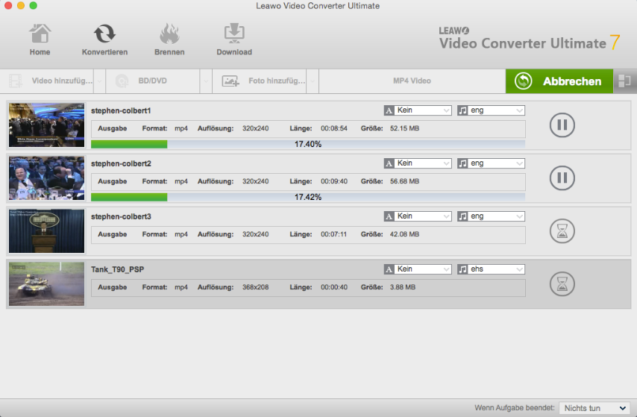The width and height of the screenshot is (637, 417).
Task: Click the 17.42% progress bar
Action: tap(308, 197)
